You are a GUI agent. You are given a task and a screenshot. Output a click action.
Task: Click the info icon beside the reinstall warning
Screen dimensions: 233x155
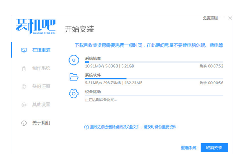click(x=86, y=127)
